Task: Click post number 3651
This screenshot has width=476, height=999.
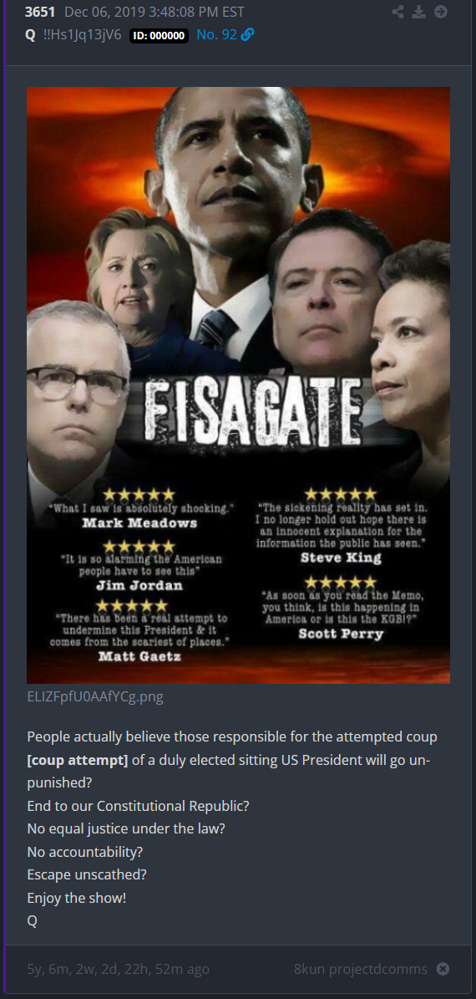Action: coord(40,12)
